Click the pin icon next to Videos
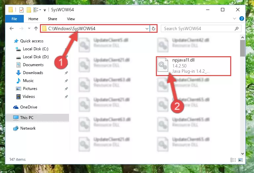 click(x=66, y=97)
